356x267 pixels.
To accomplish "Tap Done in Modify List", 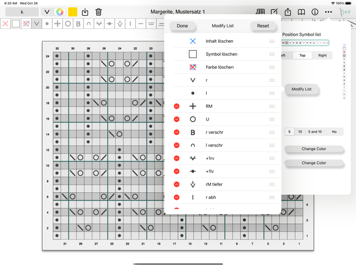I will [182, 26].
